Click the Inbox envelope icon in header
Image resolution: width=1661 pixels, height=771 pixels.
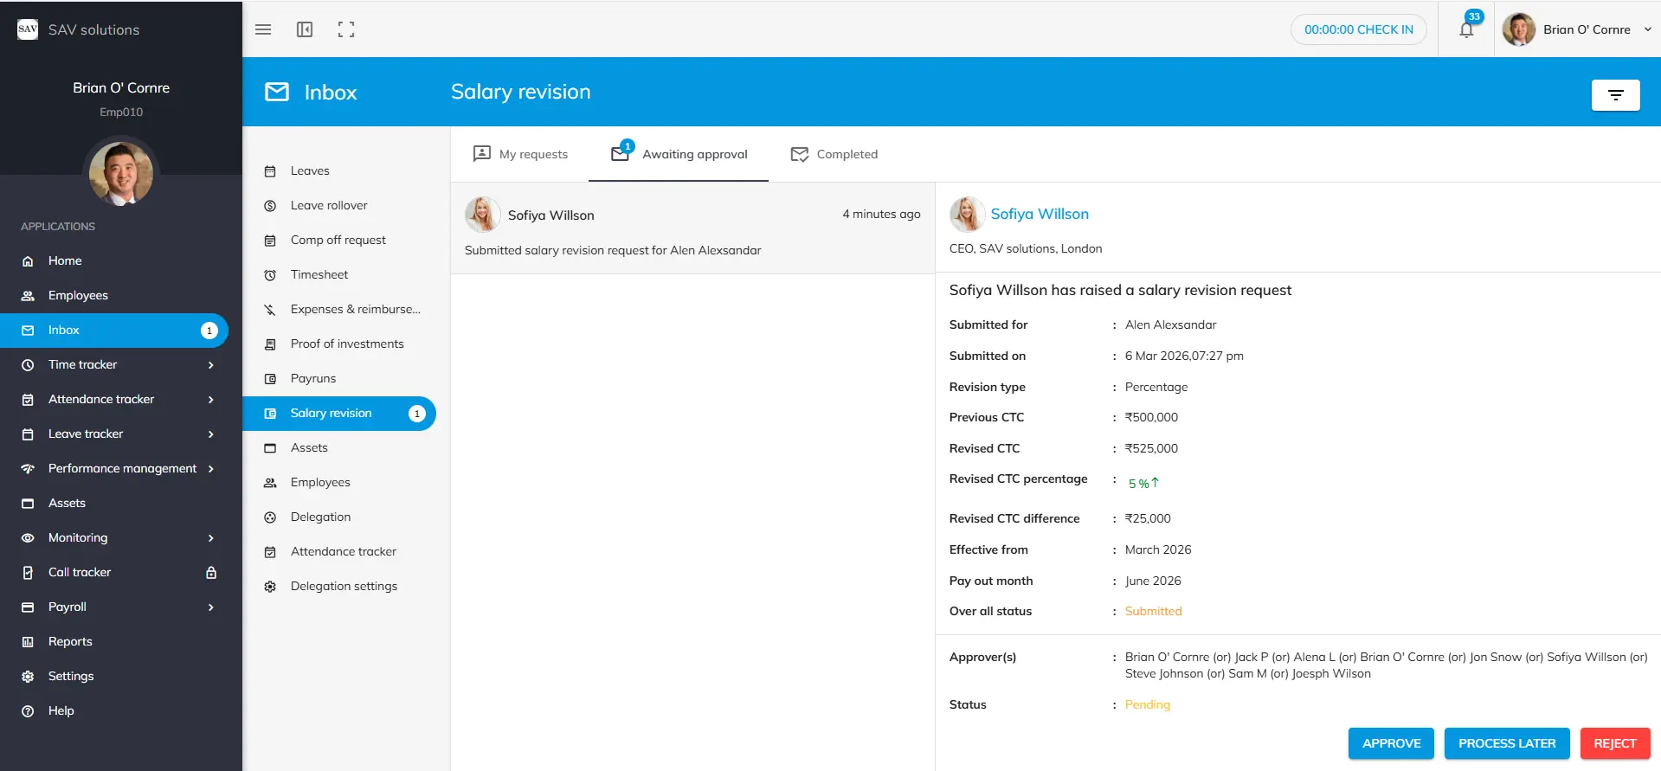[x=277, y=92]
